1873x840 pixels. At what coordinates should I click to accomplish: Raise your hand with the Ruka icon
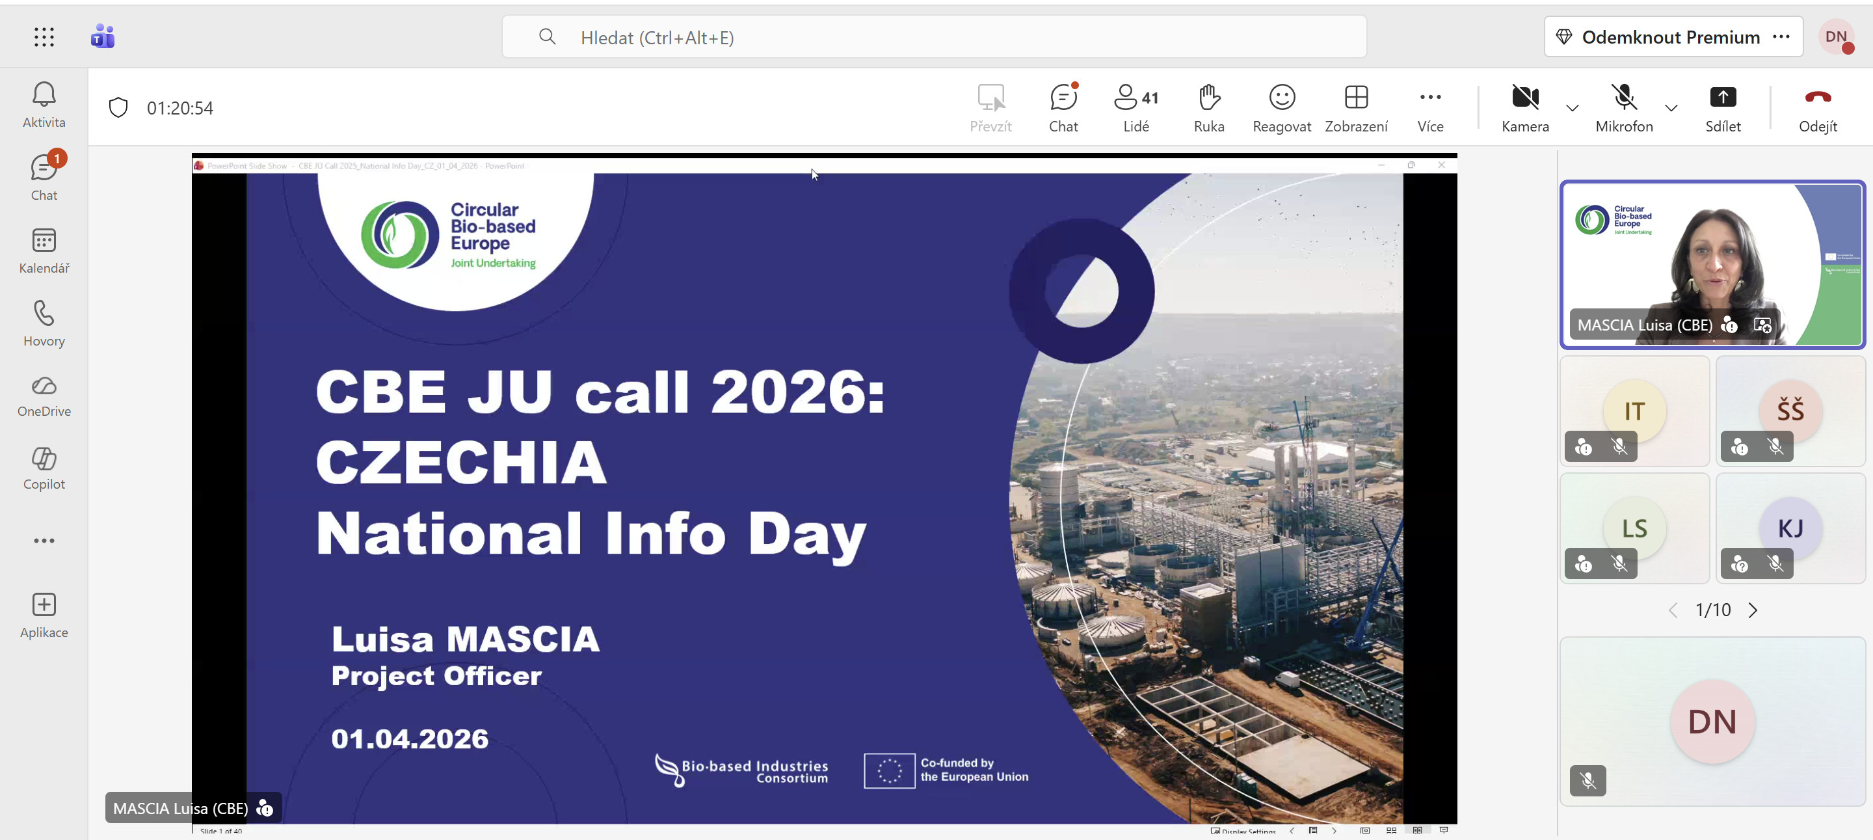click(x=1208, y=107)
